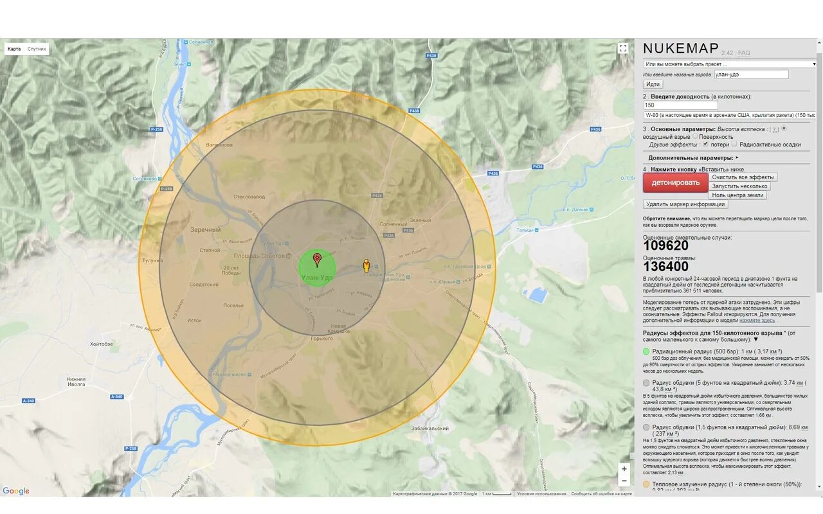Click Ноль центра земли button

[x=737, y=195]
